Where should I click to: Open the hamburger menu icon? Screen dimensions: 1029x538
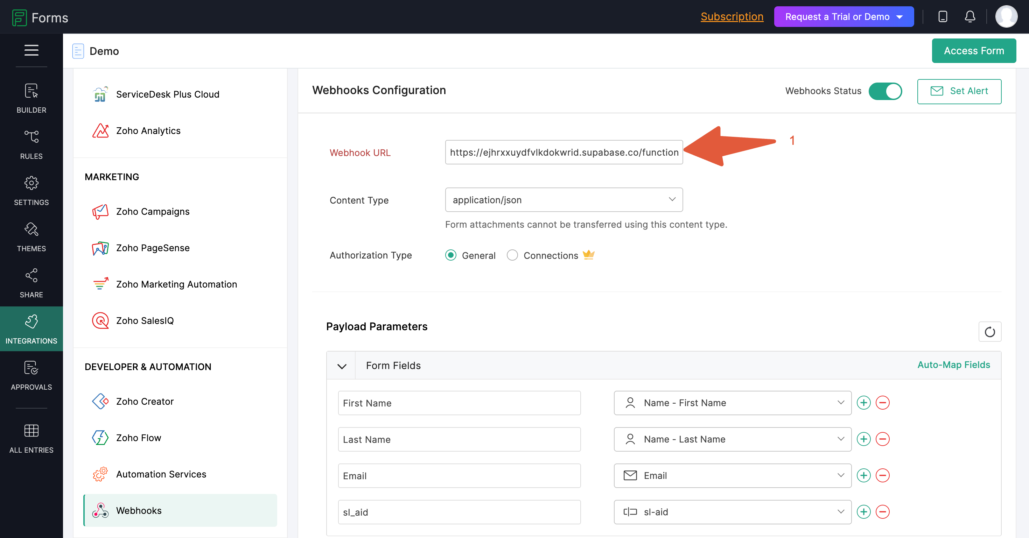[x=31, y=50]
